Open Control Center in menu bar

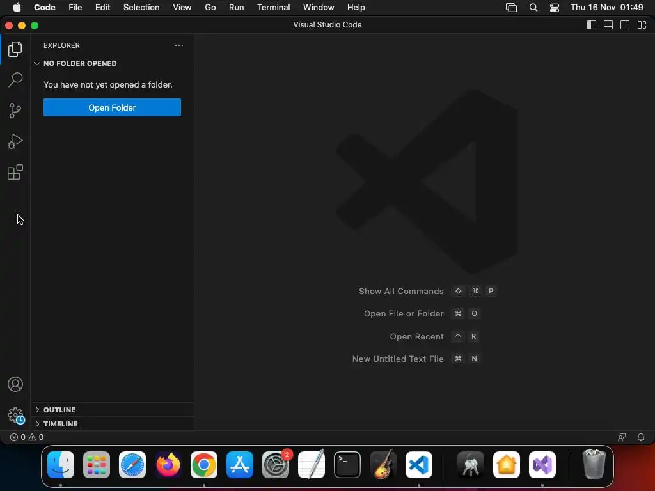tap(555, 8)
